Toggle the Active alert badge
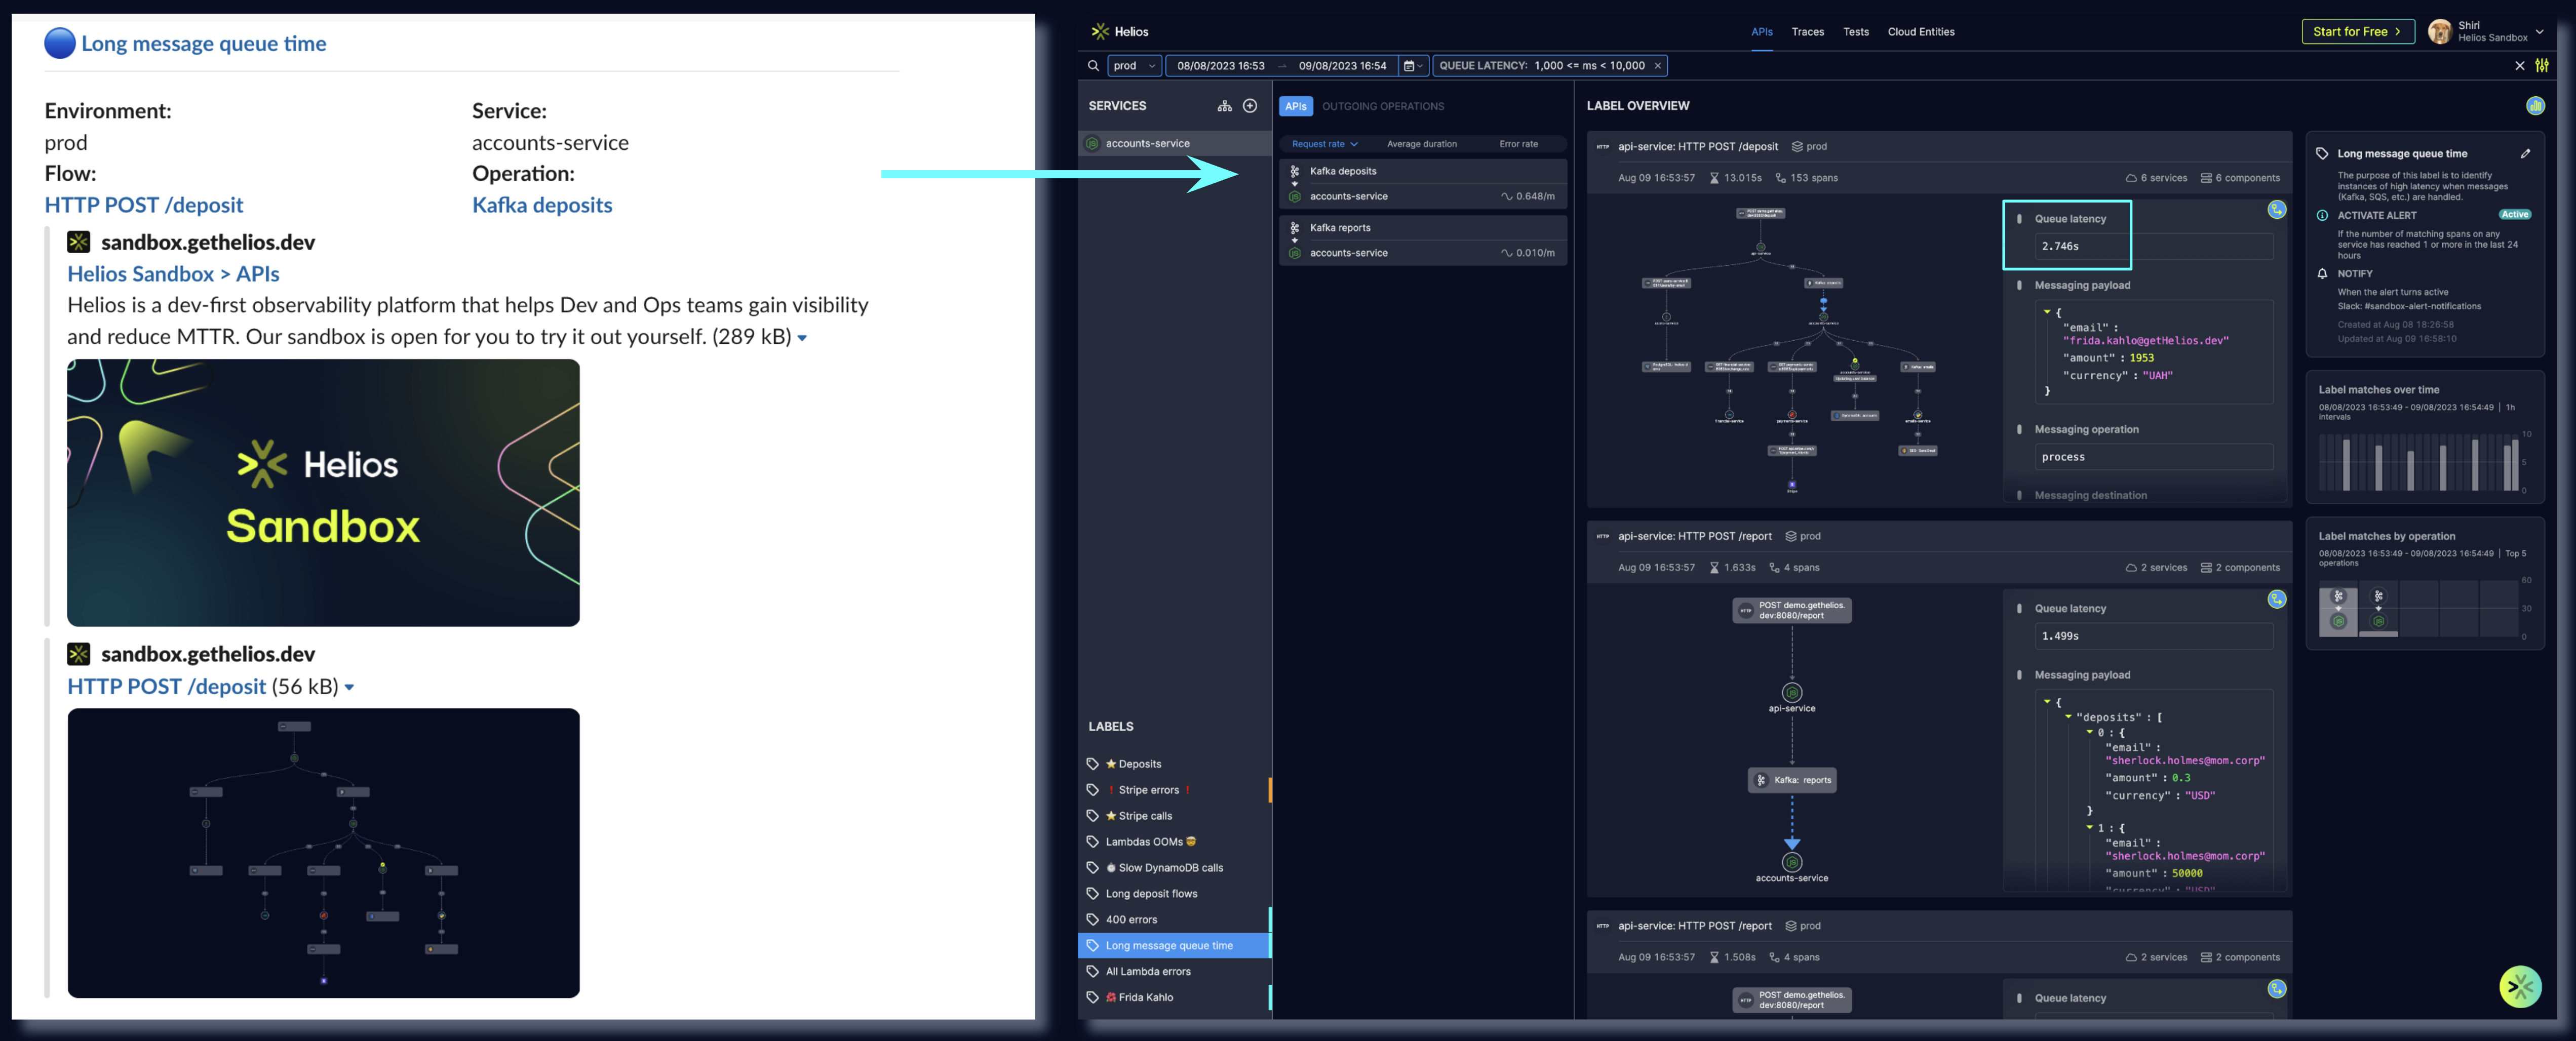 point(2514,215)
